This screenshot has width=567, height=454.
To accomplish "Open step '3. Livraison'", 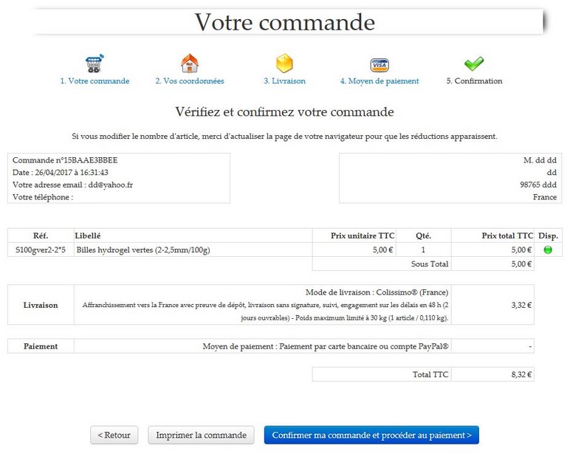I will pyautogui.click(x=284, y=81).
